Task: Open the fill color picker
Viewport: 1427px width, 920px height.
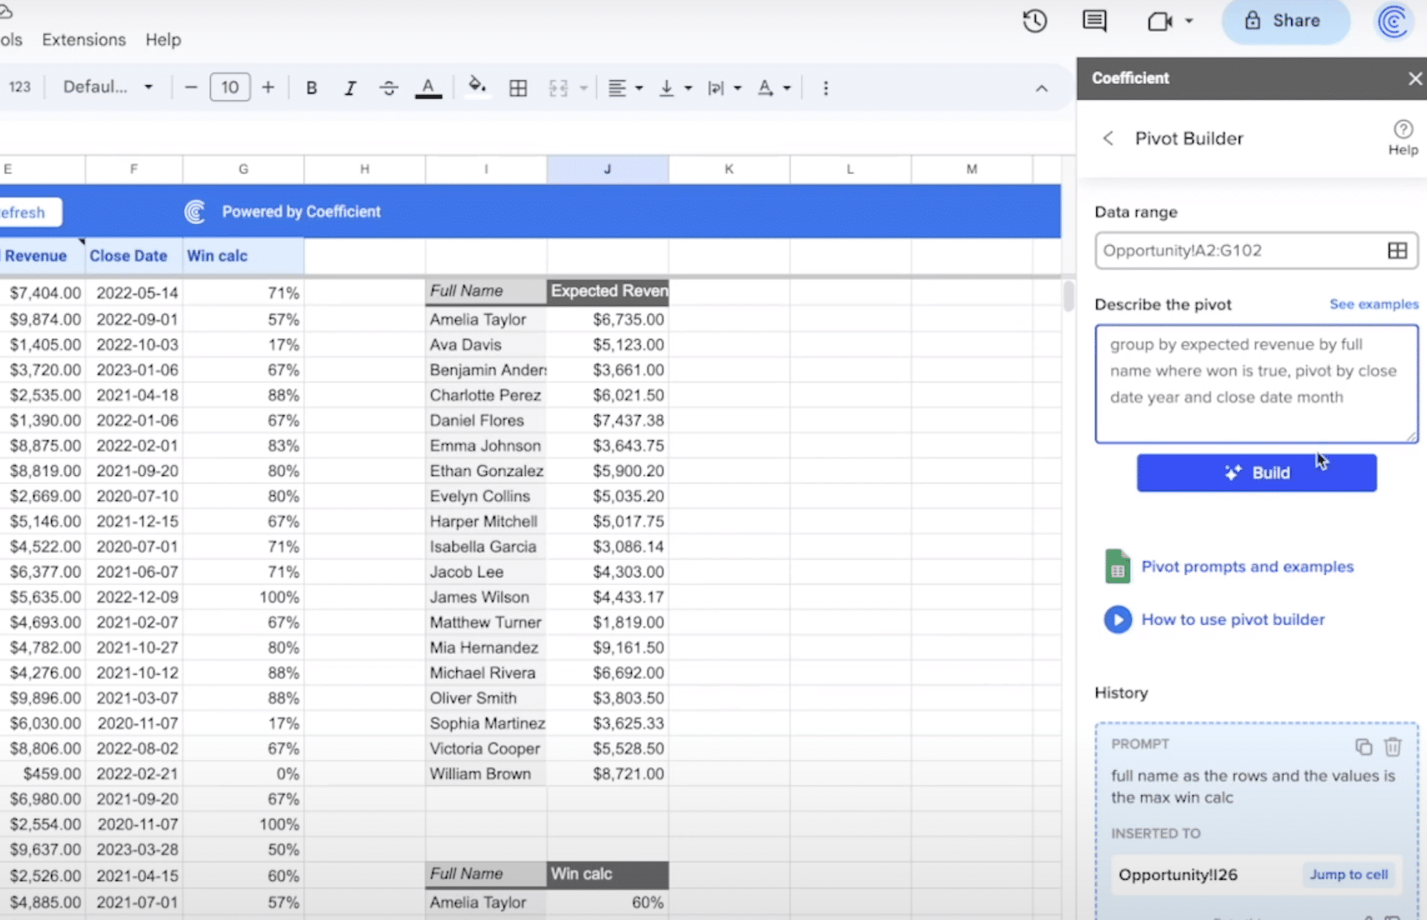Action: [x=477, y=87]
